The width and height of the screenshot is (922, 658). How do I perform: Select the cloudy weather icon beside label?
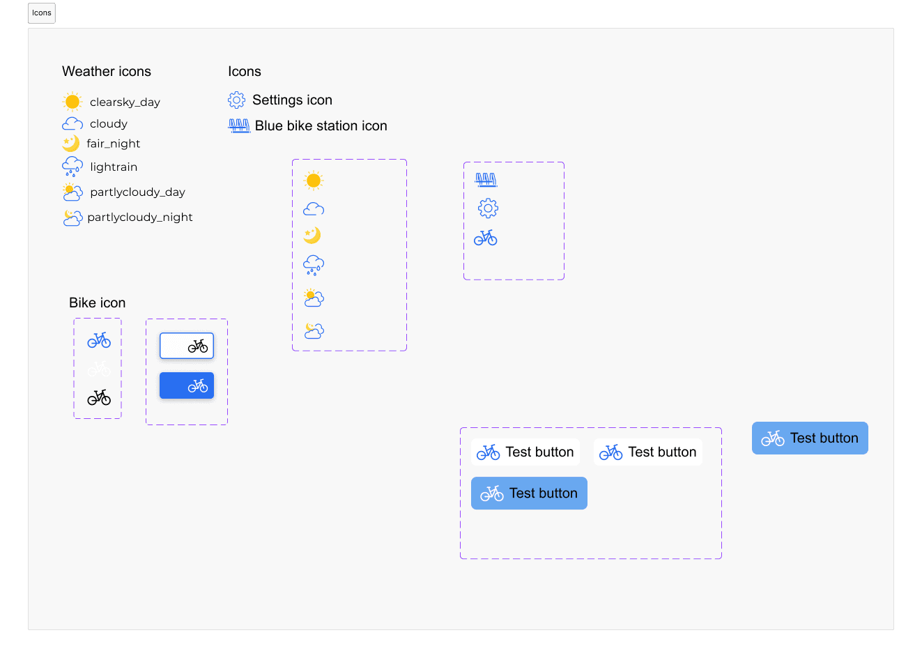pos(72,123)
